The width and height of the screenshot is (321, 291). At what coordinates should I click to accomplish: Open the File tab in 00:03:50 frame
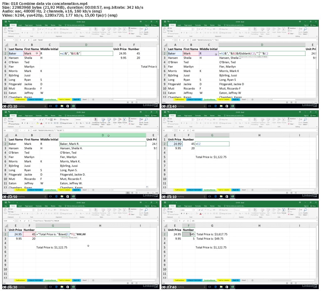coord(6,116)
